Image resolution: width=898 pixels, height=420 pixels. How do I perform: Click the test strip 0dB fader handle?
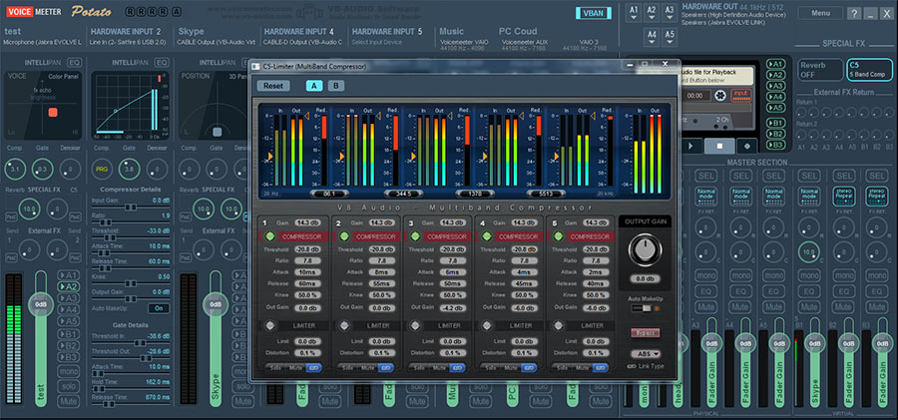pos(41,304)
